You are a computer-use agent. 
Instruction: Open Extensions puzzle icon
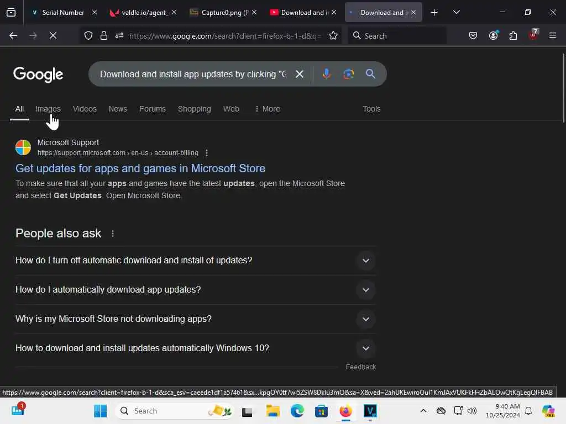pos(513,36)
